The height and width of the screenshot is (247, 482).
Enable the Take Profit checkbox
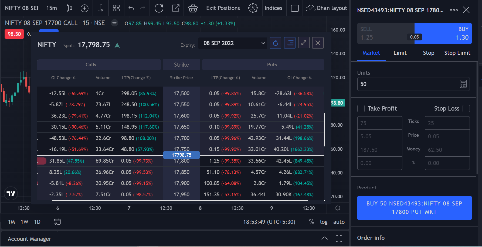(361, 108)
